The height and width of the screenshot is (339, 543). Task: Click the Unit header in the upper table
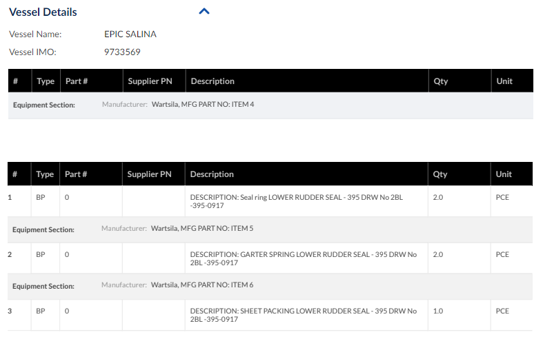504,81
